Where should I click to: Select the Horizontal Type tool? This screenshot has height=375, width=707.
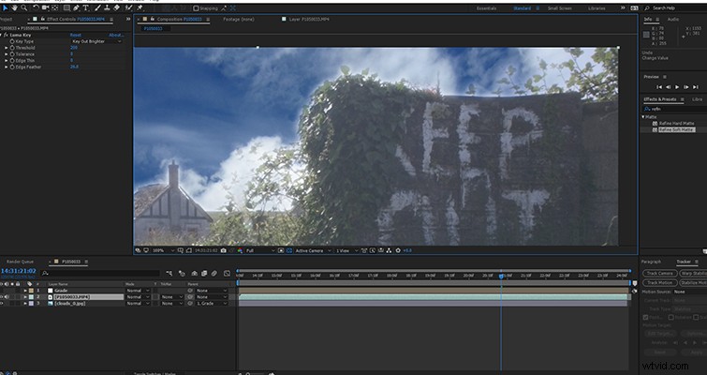click(x=85, y=8)
